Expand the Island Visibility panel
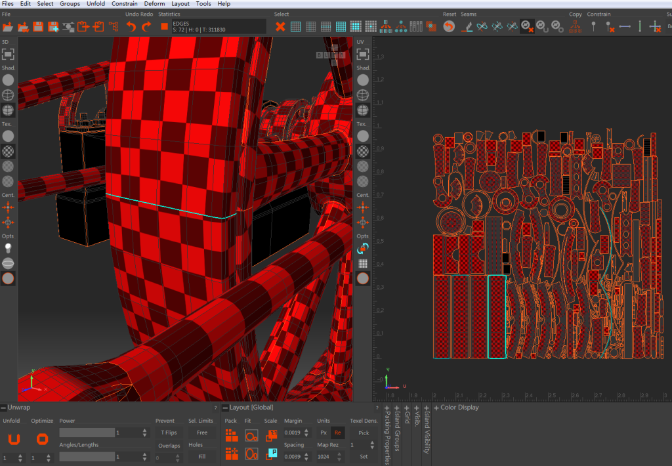The width and height of the screenshot is (672, 466). tap(427, 408)
